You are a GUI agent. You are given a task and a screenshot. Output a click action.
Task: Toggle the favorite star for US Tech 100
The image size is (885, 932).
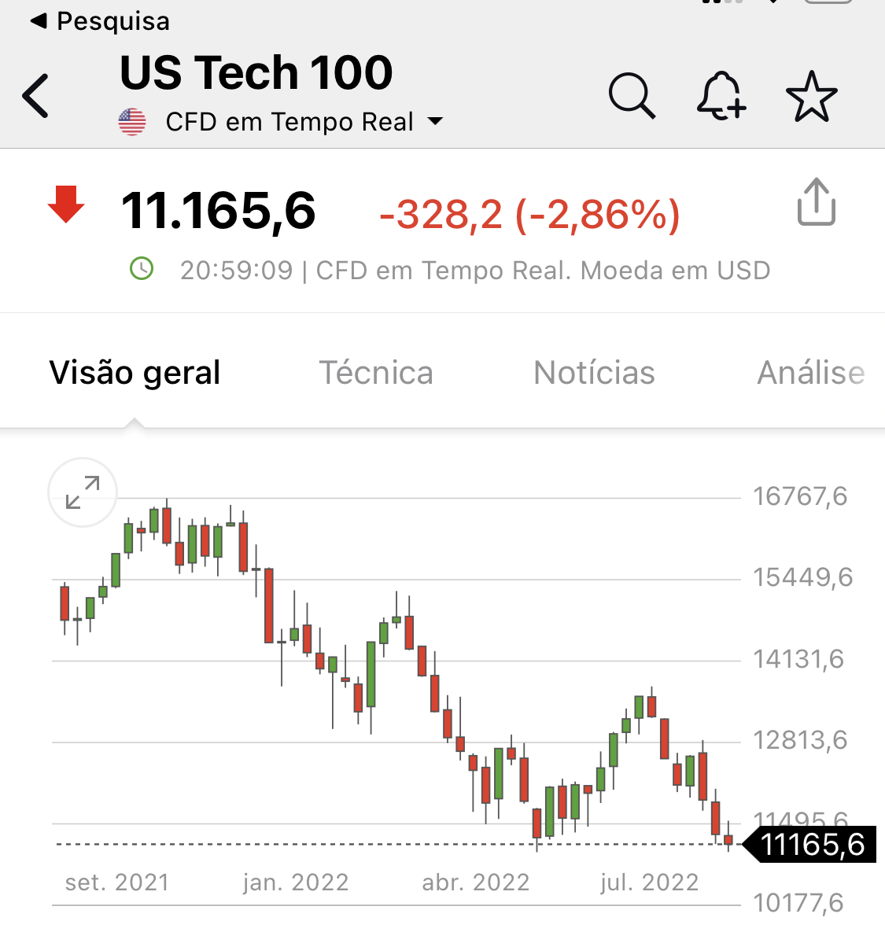click(x=812, y=97)
